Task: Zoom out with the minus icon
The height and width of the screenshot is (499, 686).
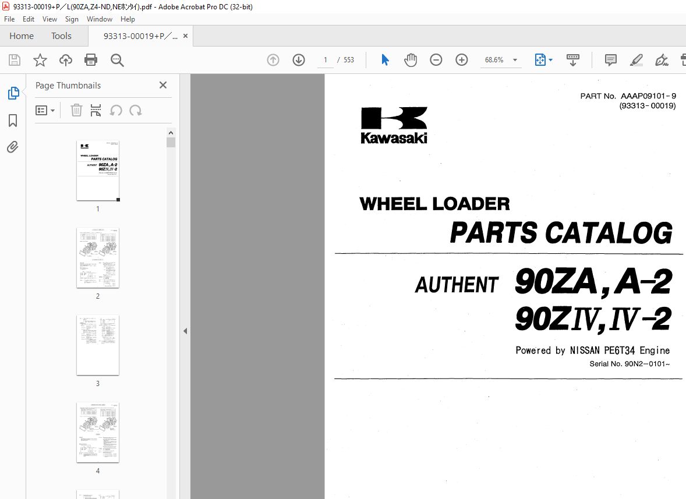Action: [x=436, y=60]
